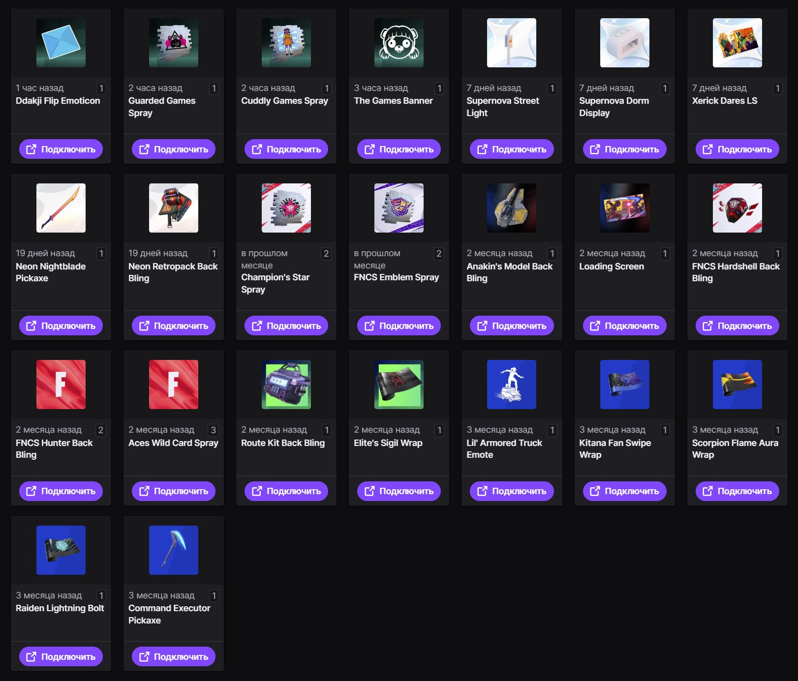Viewport: 798px width, 681px height.
Task: Open Aces Wild Card Spray image
Action: [174, 385]
